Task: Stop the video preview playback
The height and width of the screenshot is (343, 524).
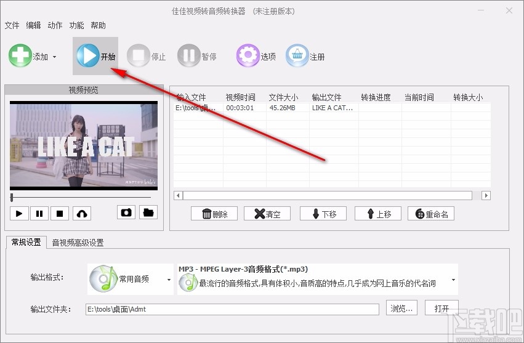Action: point(60,213)
